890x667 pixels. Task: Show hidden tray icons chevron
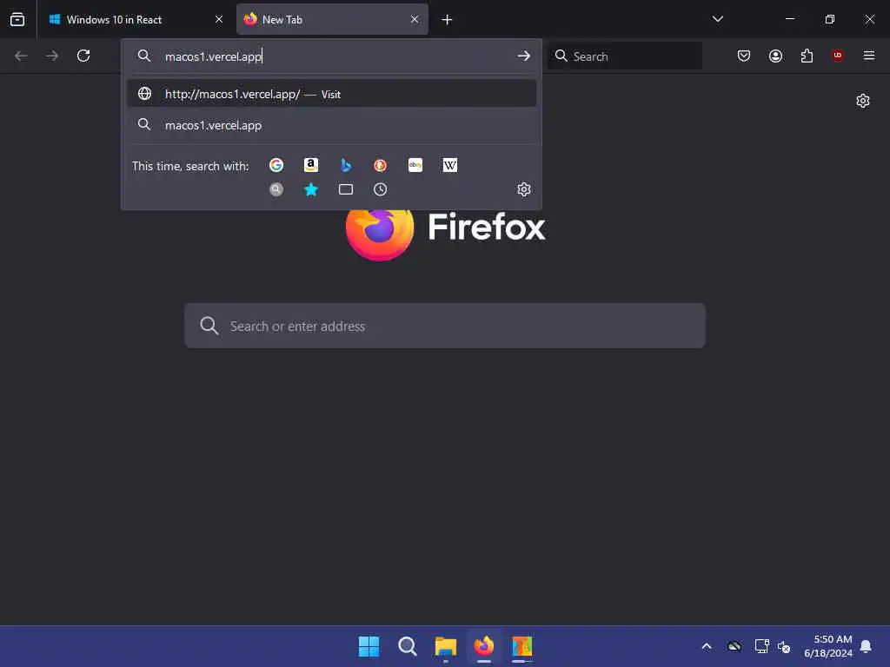point(707,646)
